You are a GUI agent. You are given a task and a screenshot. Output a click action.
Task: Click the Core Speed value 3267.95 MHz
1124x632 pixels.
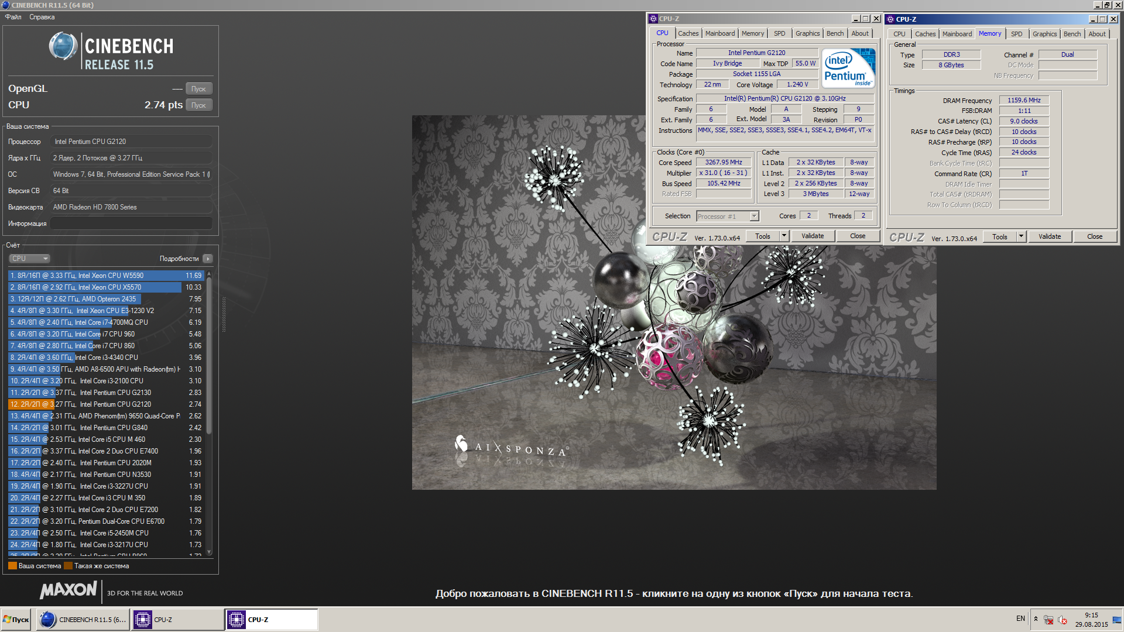(724, 163)
